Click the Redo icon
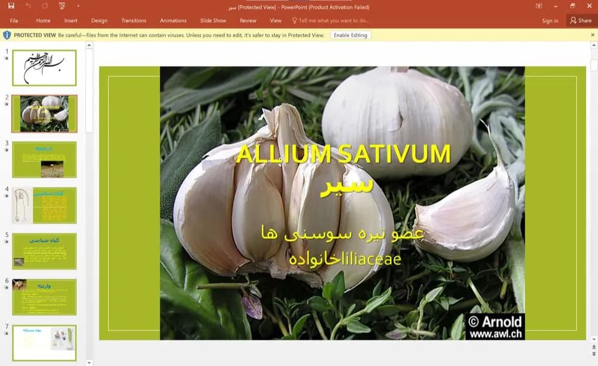This screenshot has width=598, height=366. click(x=45, y=6)
